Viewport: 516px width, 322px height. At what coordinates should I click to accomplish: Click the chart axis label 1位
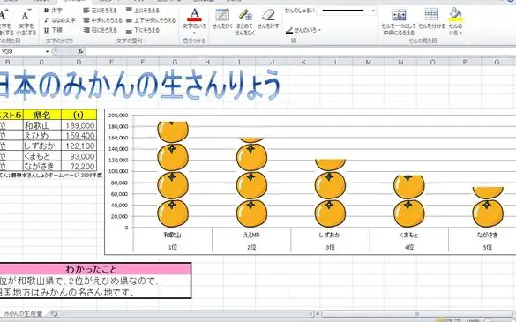pos(172,247)
